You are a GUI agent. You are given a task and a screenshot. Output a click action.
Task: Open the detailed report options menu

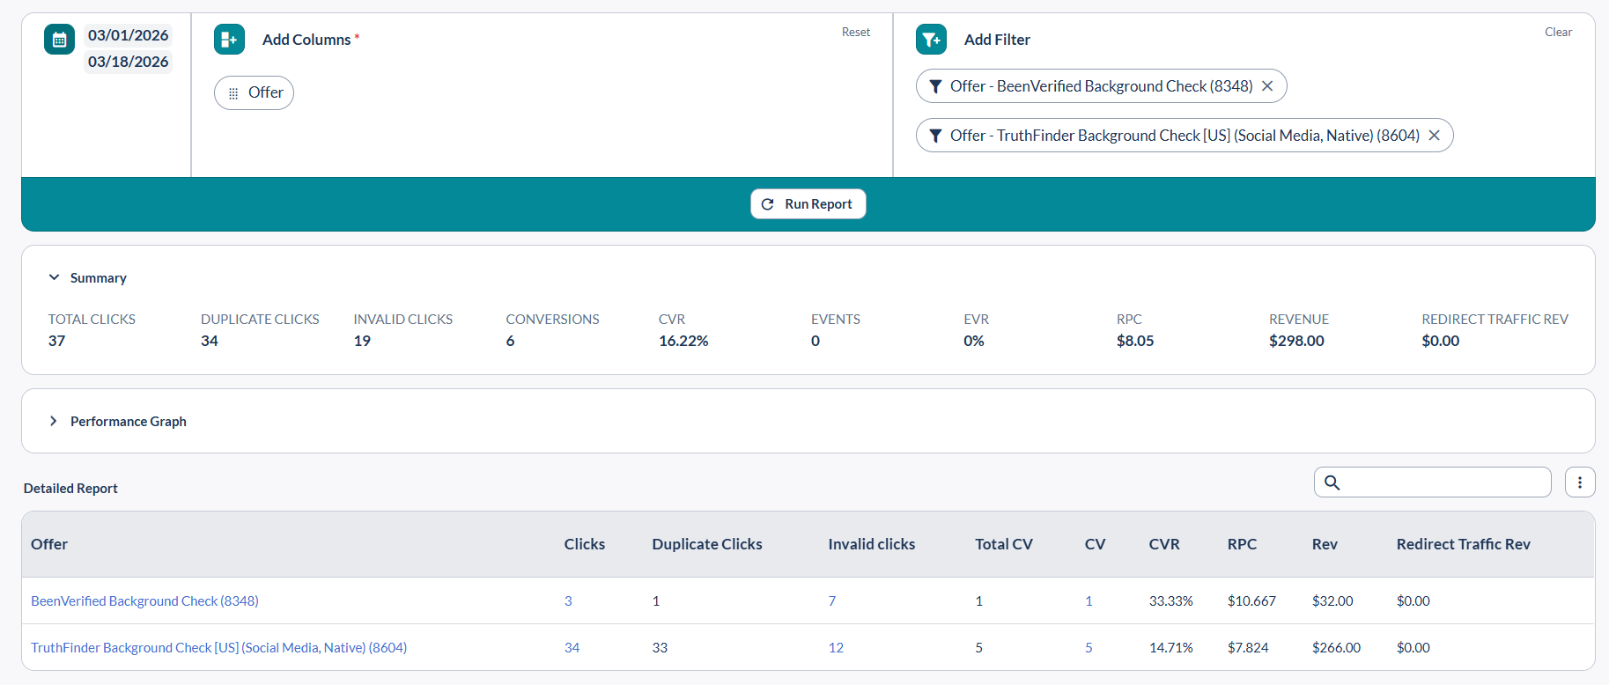click(x=1580, y=482)
